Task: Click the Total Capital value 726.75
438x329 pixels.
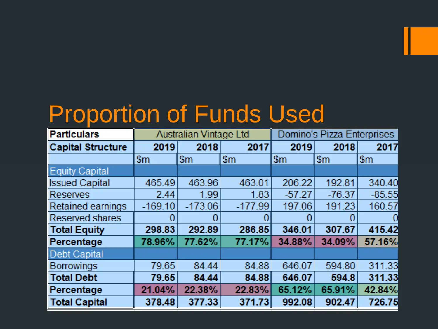Action: [x=383, y=302]
